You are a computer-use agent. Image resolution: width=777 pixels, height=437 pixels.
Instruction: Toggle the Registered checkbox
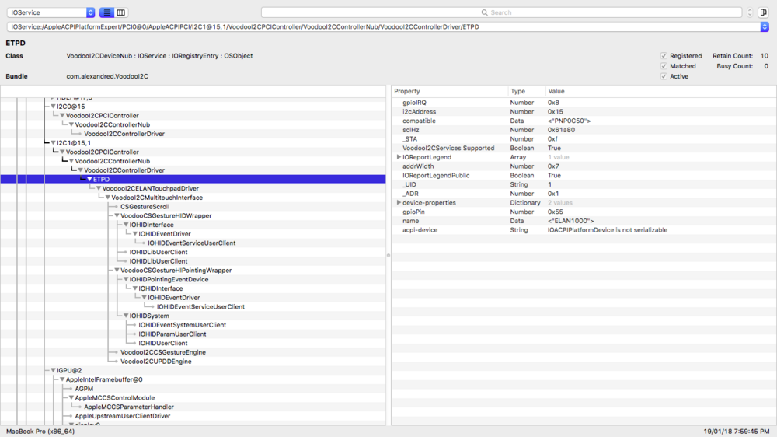click(664, 56)
